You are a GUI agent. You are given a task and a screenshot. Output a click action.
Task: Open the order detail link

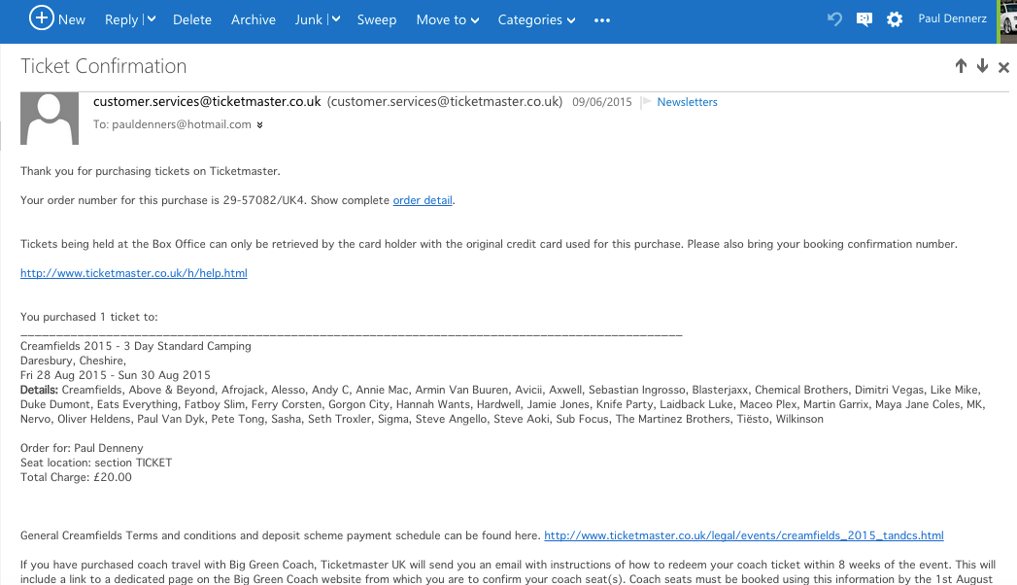(x=423, y=200)
